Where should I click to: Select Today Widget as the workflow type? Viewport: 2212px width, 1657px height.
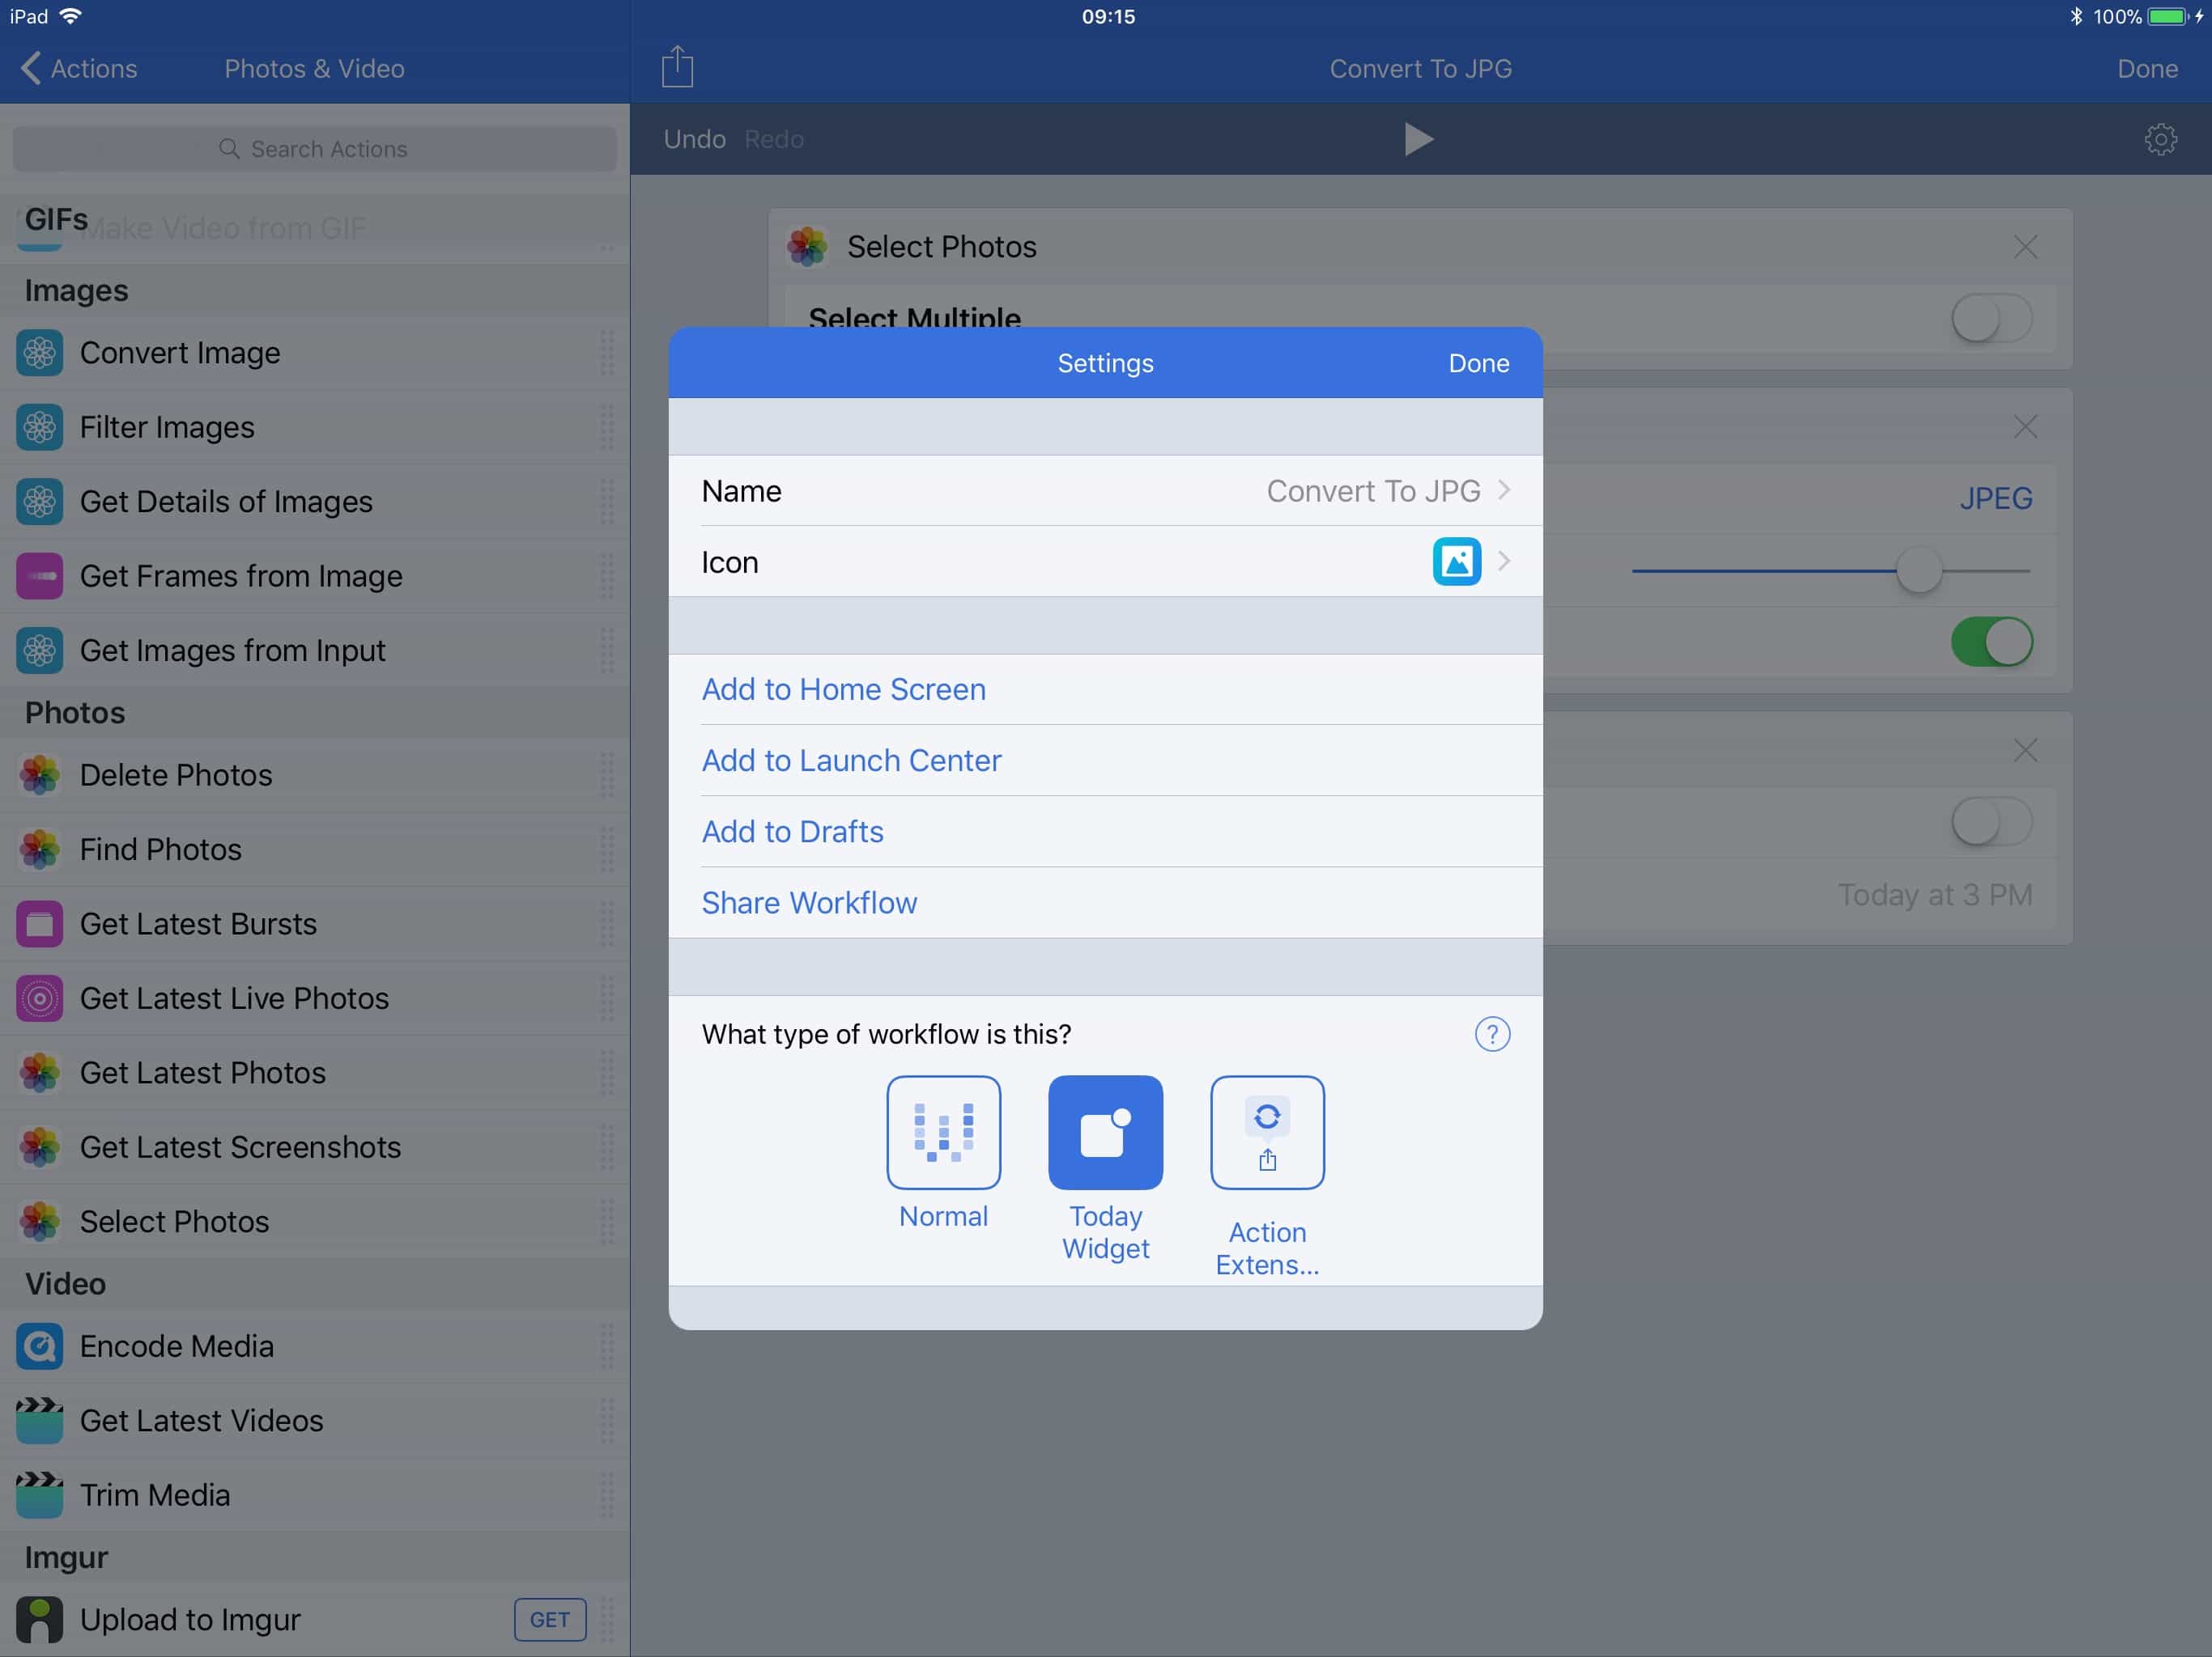1105,1133
